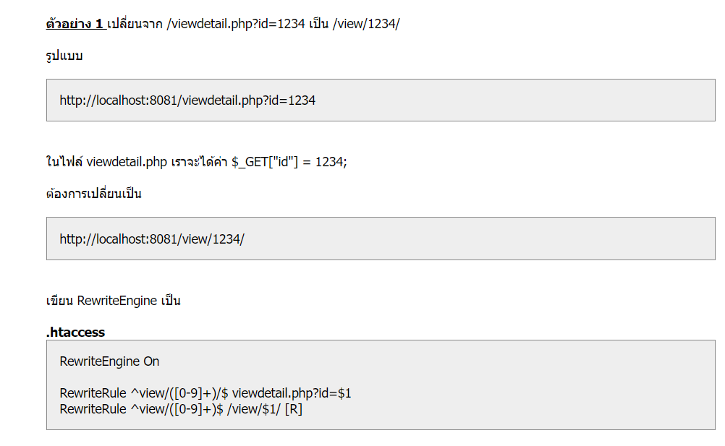Click empty area inside first gray code box
Image resolution: width=725 pixels, height=446 pixels.
click(509, 100)
